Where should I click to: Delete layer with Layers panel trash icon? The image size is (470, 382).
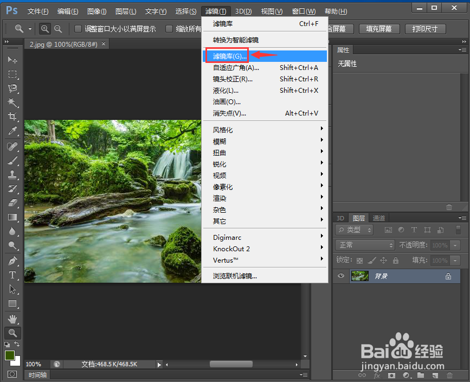pos(449,375)
